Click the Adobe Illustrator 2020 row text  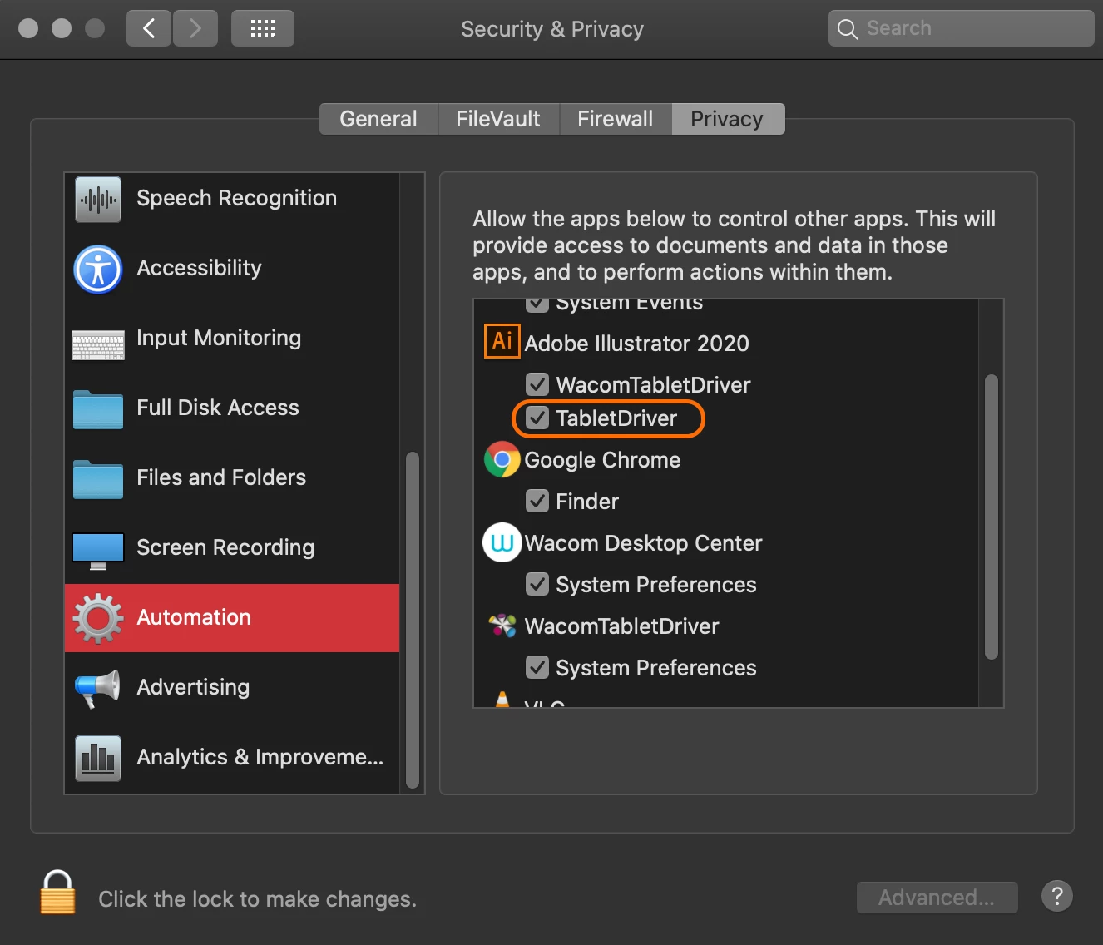637,343
